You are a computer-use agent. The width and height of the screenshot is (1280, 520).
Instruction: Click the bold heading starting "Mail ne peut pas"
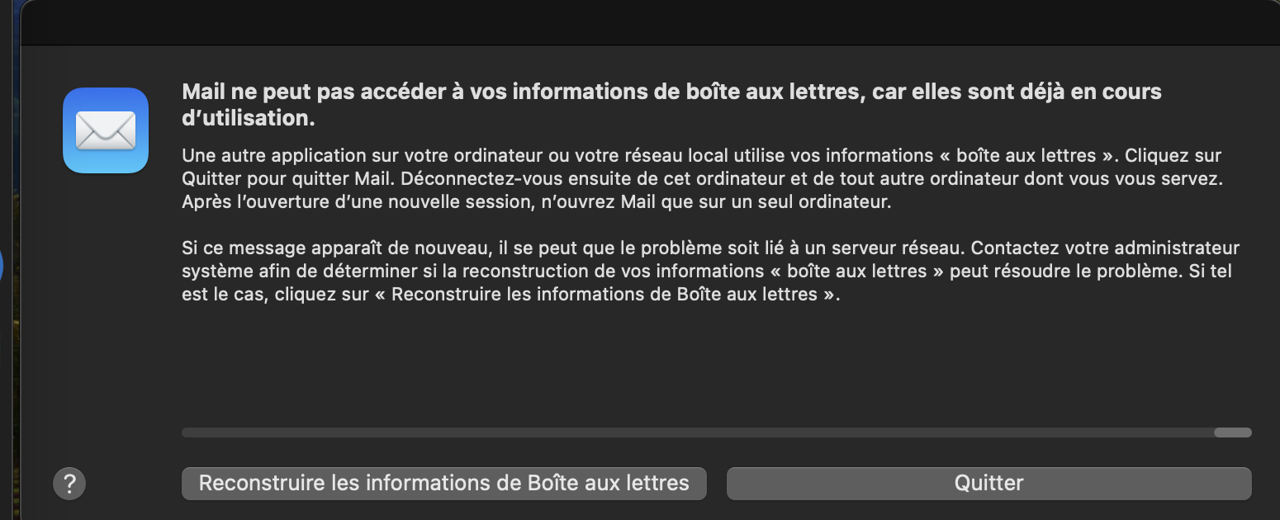click(x=671, y=92)
